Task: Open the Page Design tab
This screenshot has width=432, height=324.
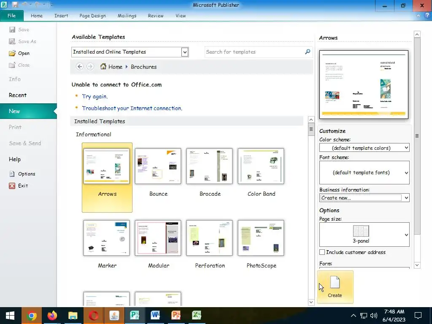Action: pos(92,16)
